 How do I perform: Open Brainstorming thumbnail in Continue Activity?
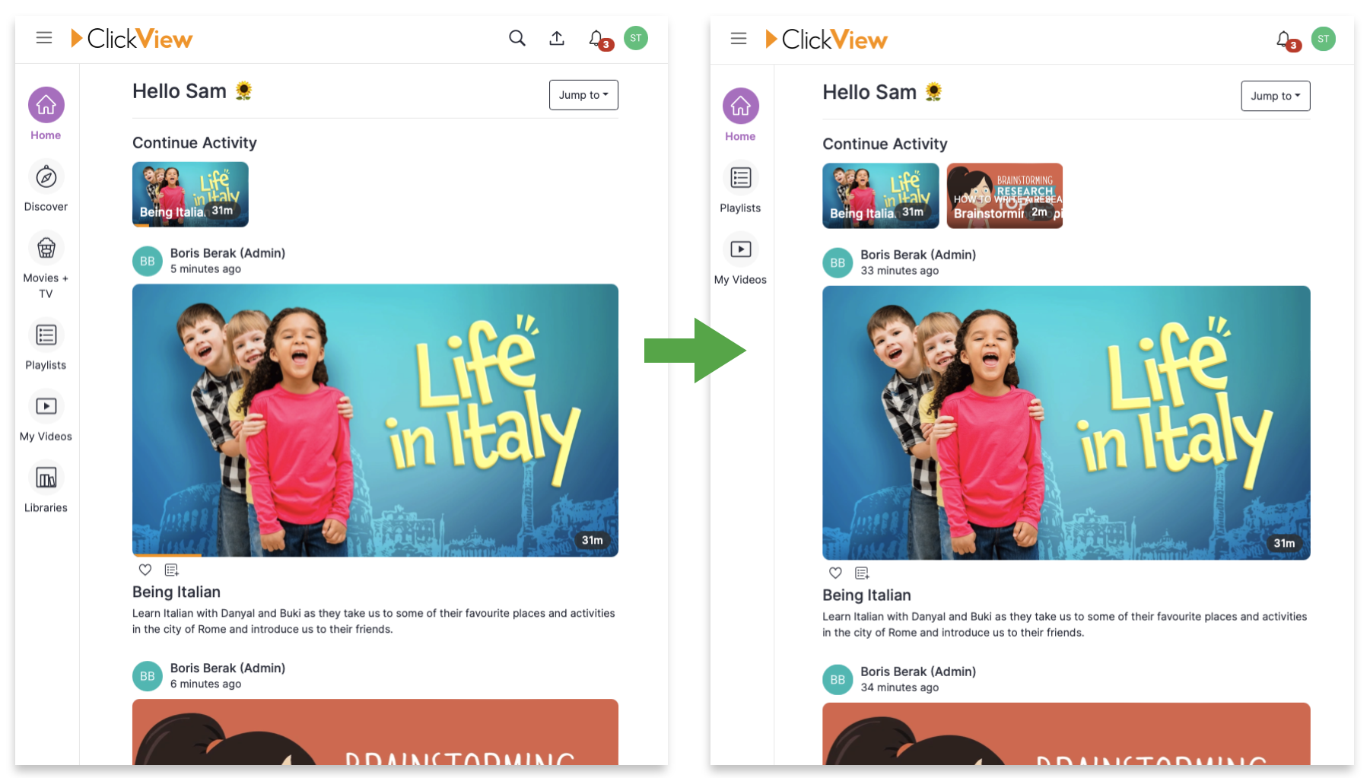point(1005,195)
